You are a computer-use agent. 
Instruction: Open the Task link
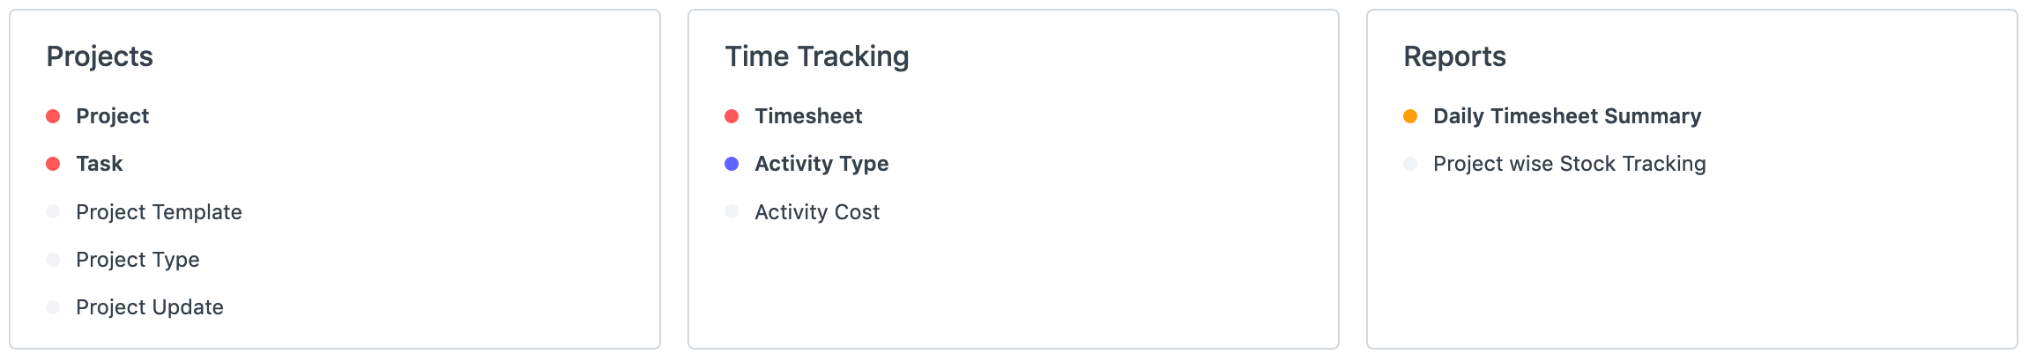pos(99,164)
